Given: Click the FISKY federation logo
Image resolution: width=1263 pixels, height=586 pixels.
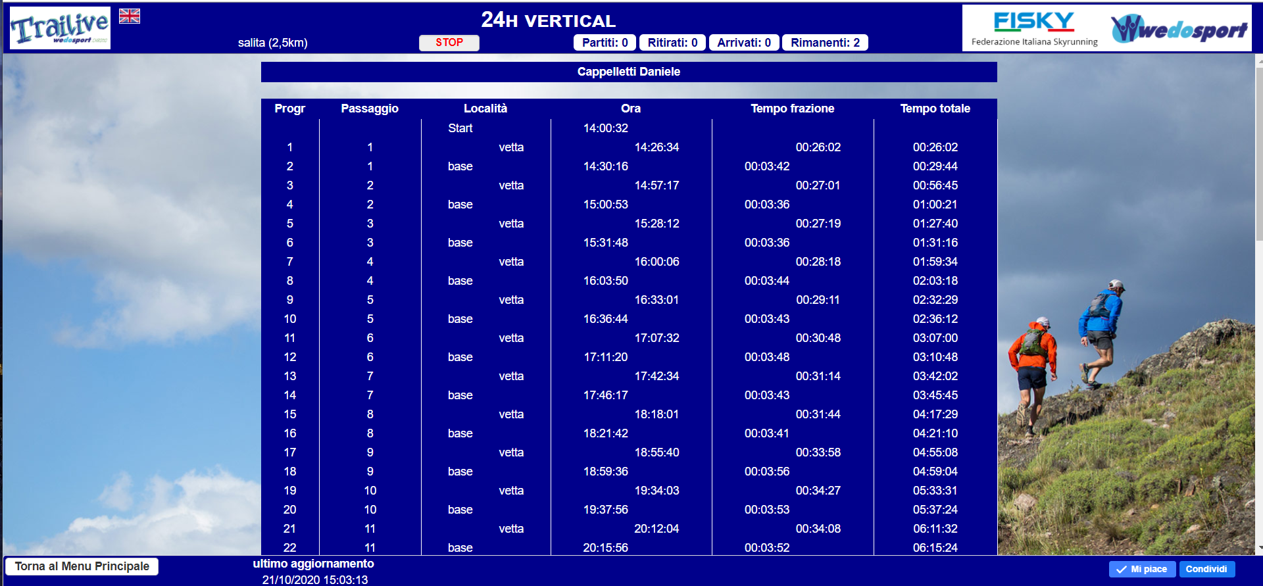Looking at the screenshot, I should pyautogui.click(x=1034, y=29).
